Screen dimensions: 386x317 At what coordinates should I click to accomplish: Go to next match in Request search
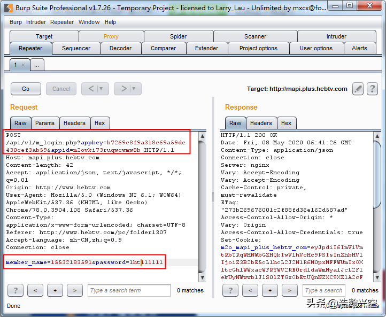(x=75, y=290)
